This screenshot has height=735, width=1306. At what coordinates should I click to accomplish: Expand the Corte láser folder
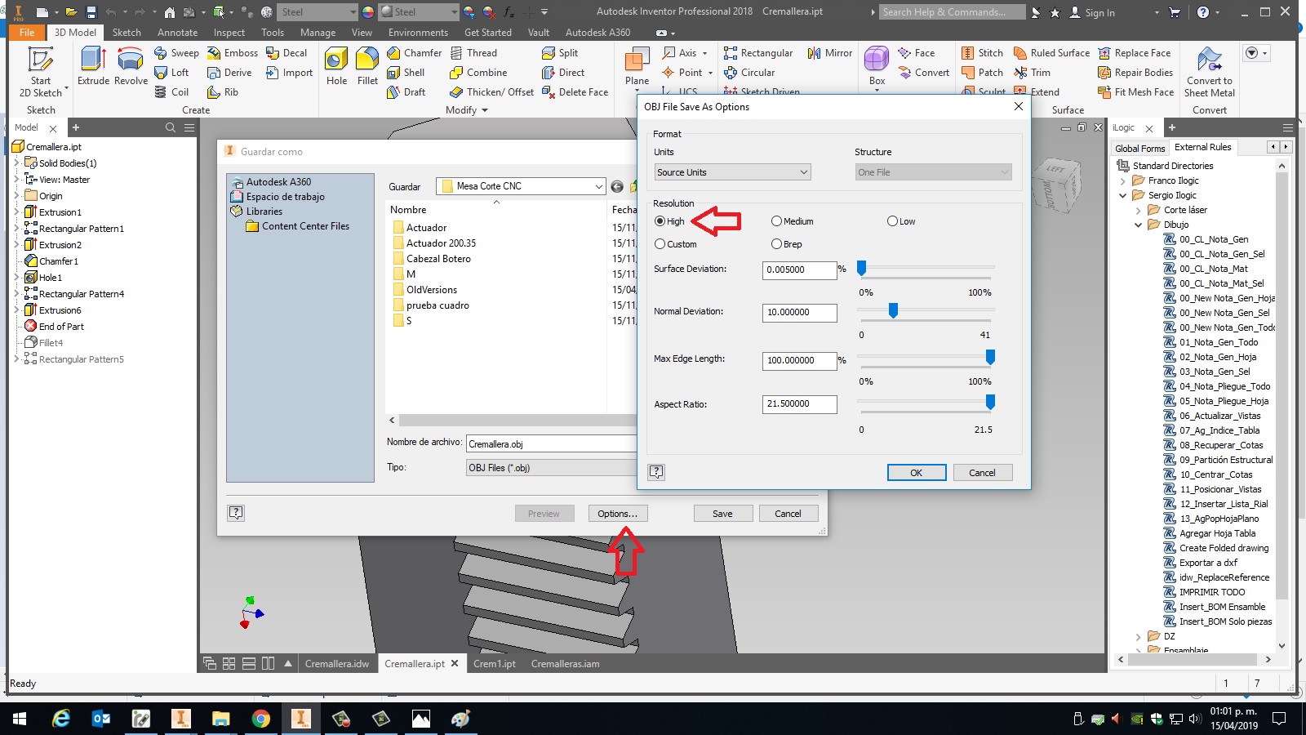1139,210
